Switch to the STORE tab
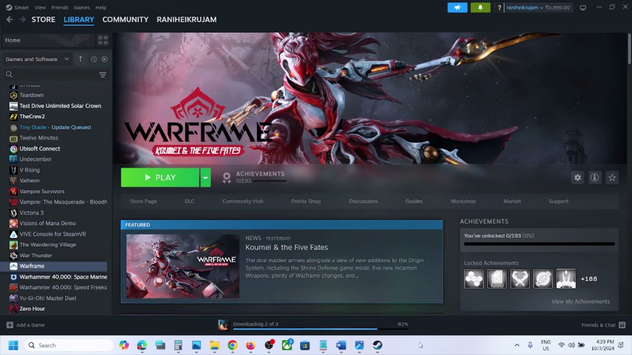 pyautogui.click(x=43, y=19)
